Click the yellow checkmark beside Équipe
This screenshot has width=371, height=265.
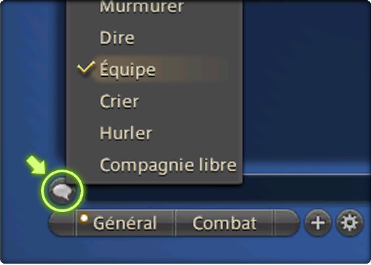86,67
